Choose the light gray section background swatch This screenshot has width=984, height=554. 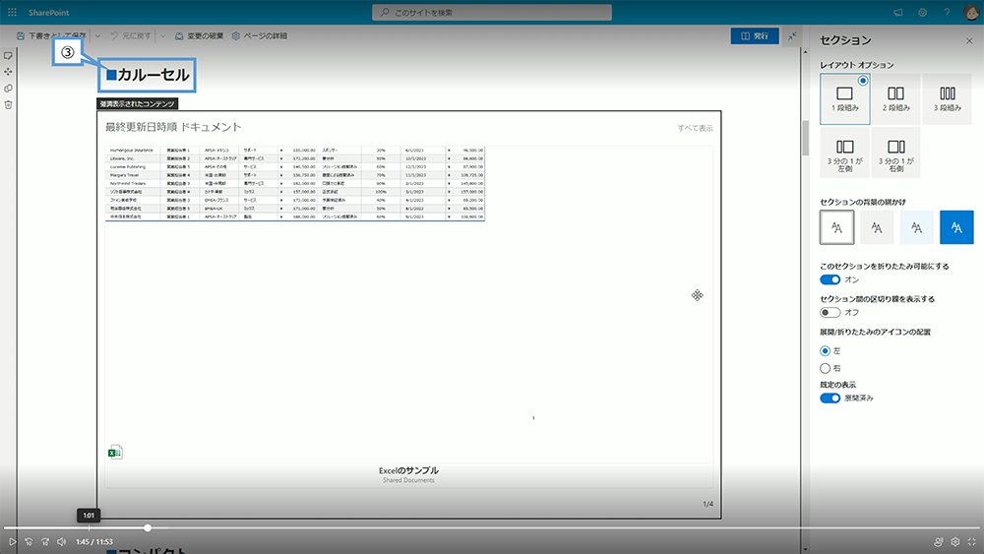pyautogui.click(x=877, y=227)
